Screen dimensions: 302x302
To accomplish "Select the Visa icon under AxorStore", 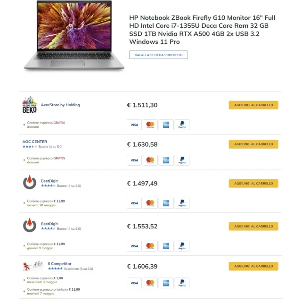I will point(134,125).
